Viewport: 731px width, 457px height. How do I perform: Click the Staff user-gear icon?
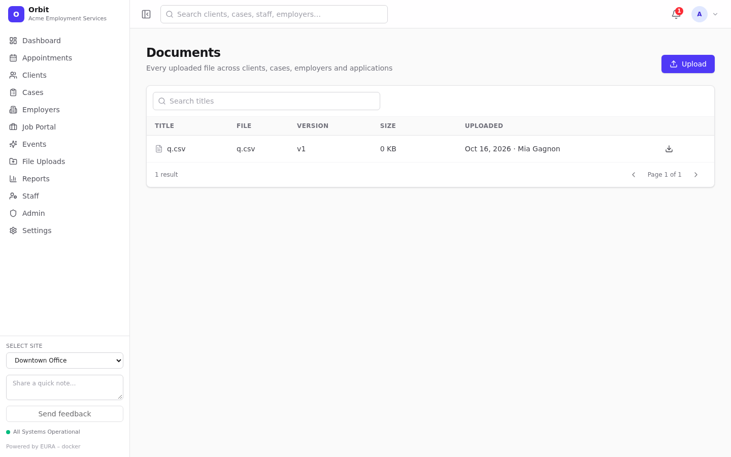pyautogui.click(x=13, y=196)
